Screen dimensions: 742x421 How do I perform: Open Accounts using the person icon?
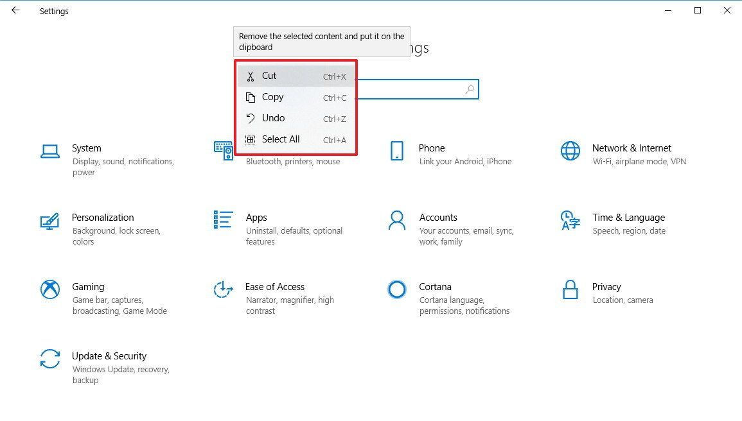(x=397, y=221)
